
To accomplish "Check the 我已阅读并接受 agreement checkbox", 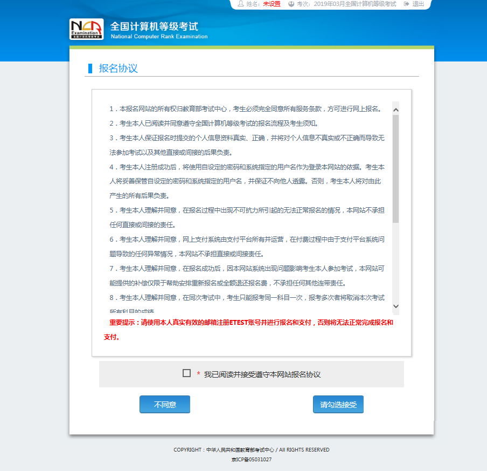I will 187,373.
